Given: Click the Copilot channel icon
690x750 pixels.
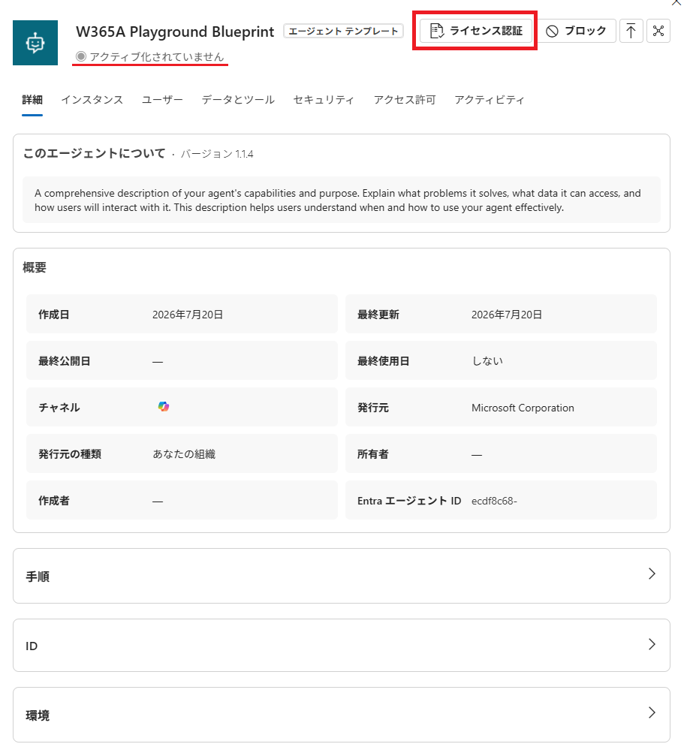Looking at the screenshot, I should pyautogui.click(x=164, y=407).
